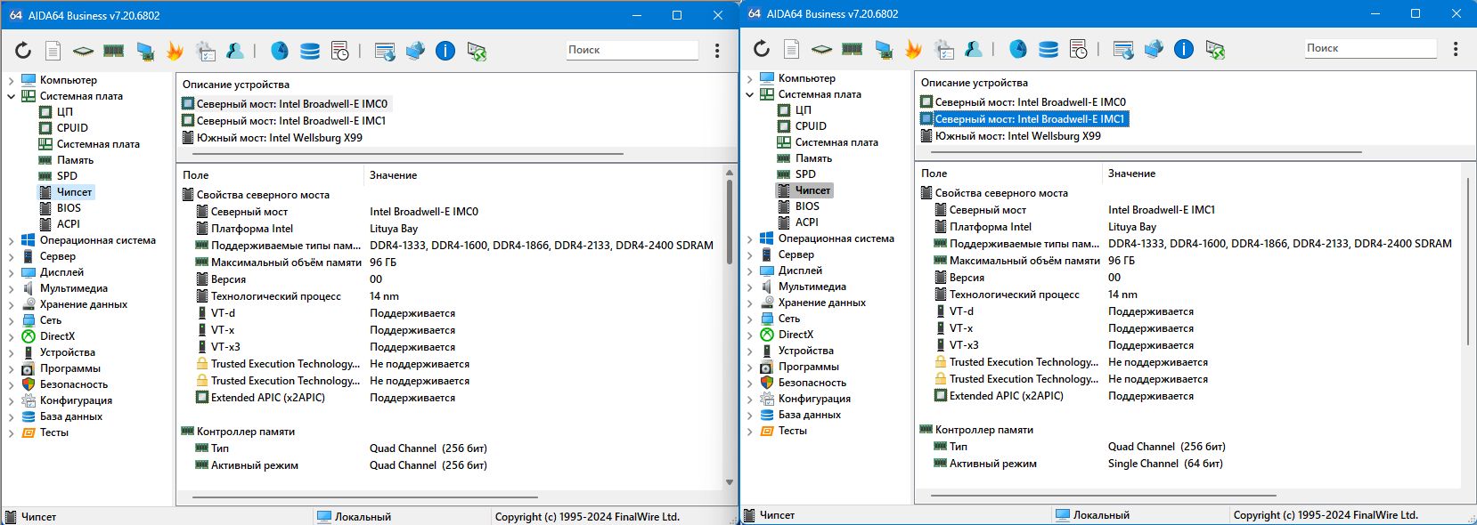Expand Компьютер node in left window tree
The width and height of the screenshot is (1477, 525).
11,80
